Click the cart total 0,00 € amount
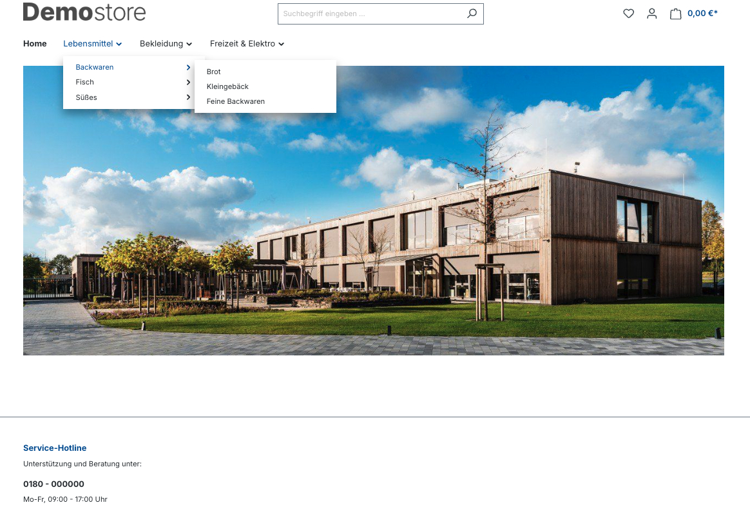The width and height of the screenshot is (750, 516). point(702,14)
